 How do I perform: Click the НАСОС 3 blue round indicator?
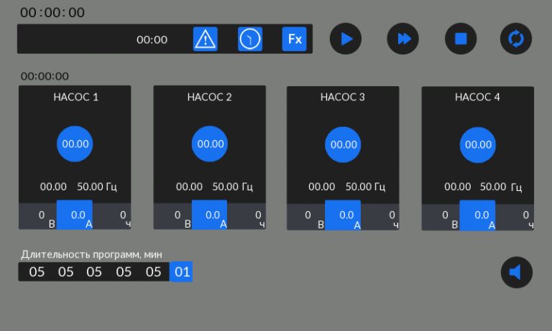(x=343, y=144)
